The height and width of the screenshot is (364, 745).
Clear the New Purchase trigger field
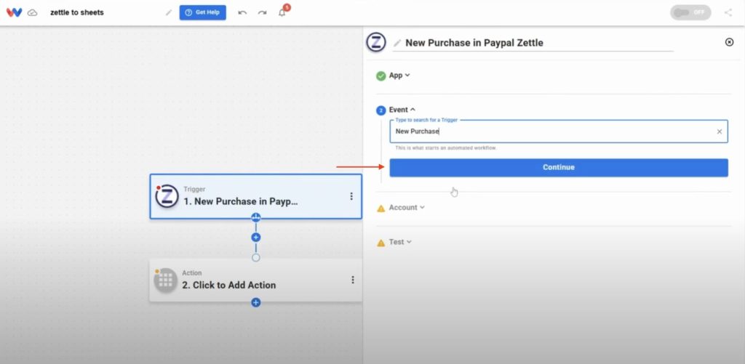click(x=720, y=132)
